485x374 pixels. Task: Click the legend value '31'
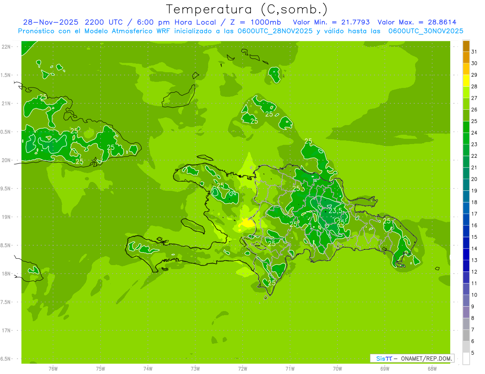[474, 51]
